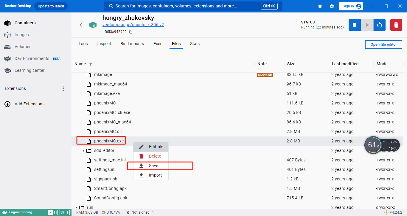Expand the run folder

click(76, 207)
